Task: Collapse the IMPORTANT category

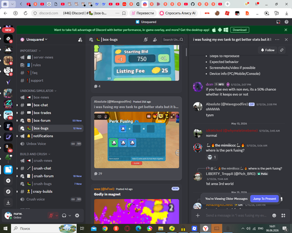Action: coord(30,51)
